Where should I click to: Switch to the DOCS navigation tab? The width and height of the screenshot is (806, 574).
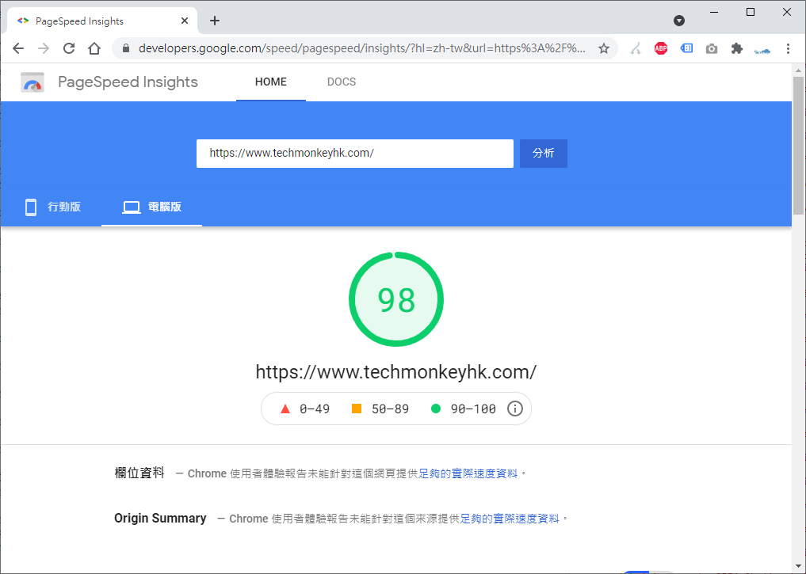[x=342, y=82]
